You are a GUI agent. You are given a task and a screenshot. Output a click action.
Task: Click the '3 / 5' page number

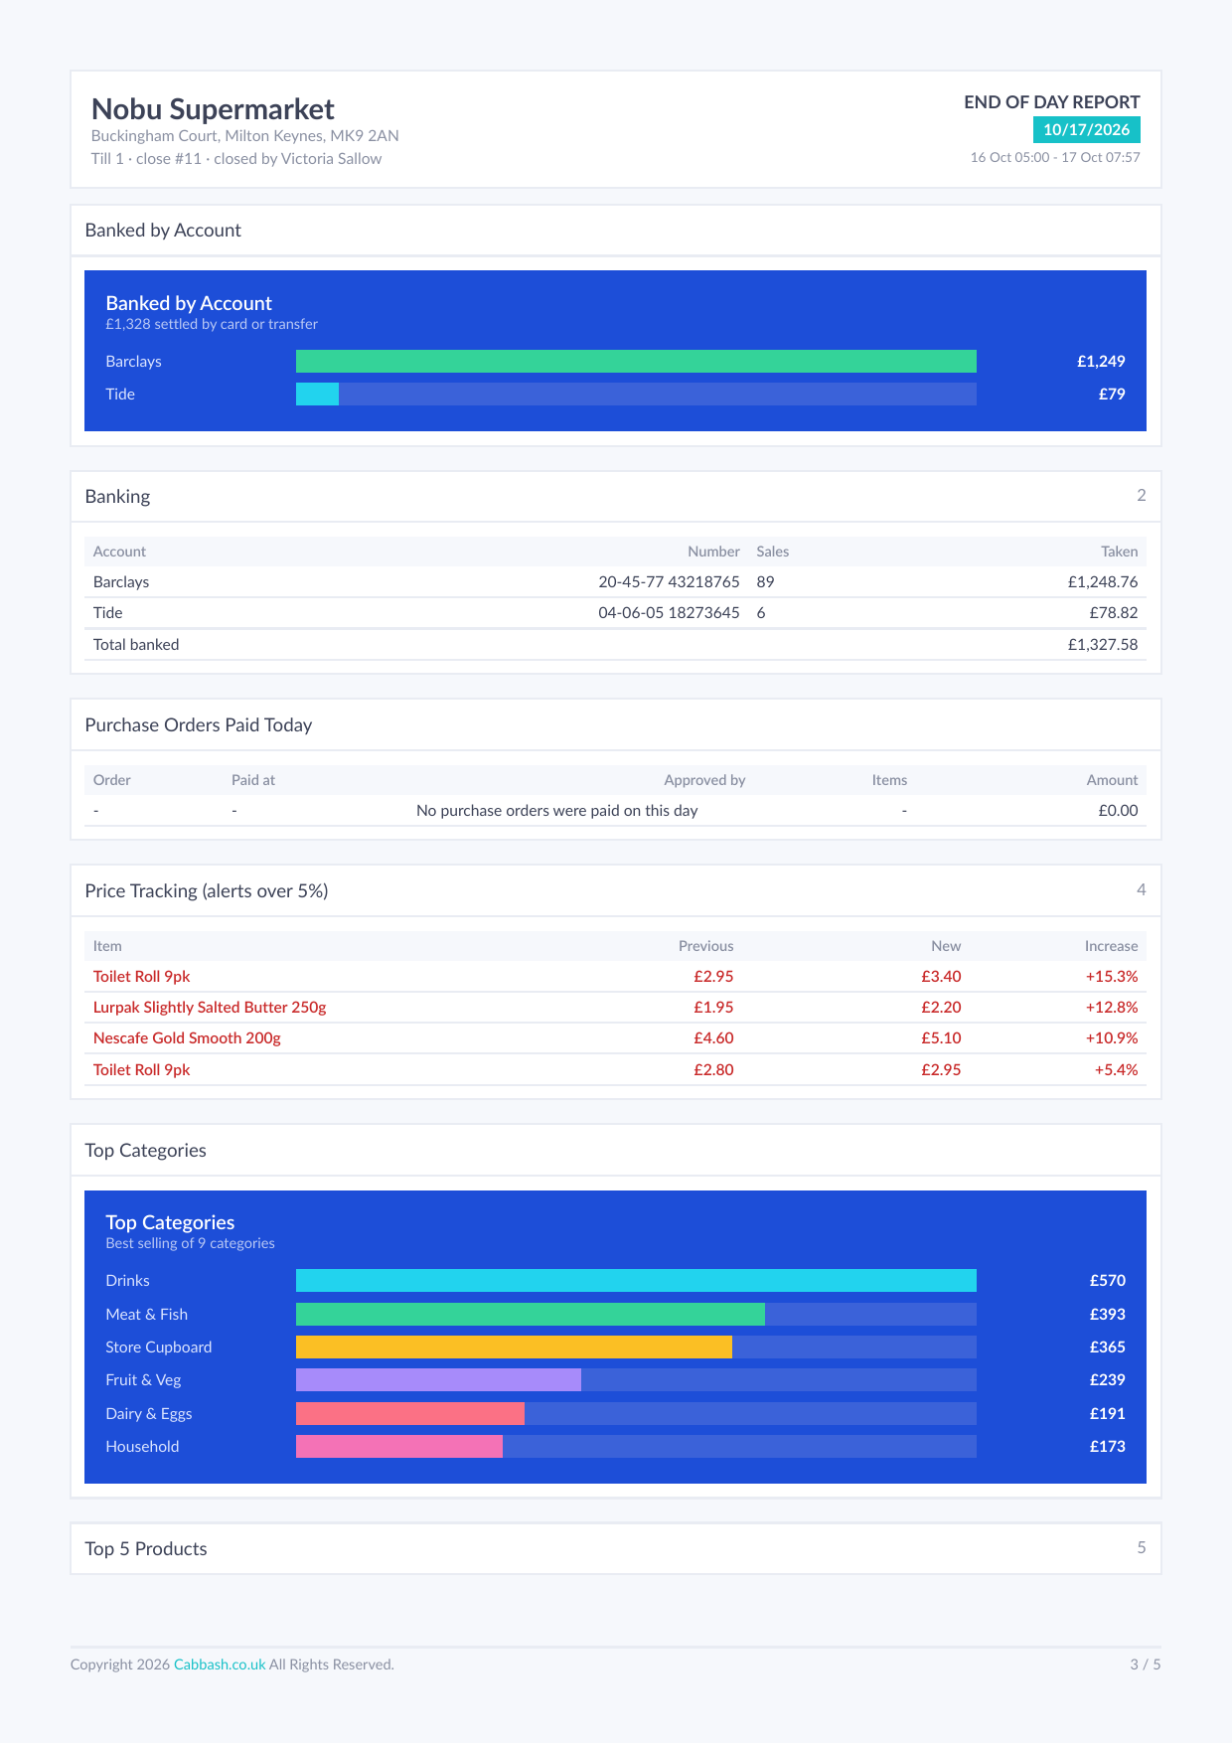1146,1665
